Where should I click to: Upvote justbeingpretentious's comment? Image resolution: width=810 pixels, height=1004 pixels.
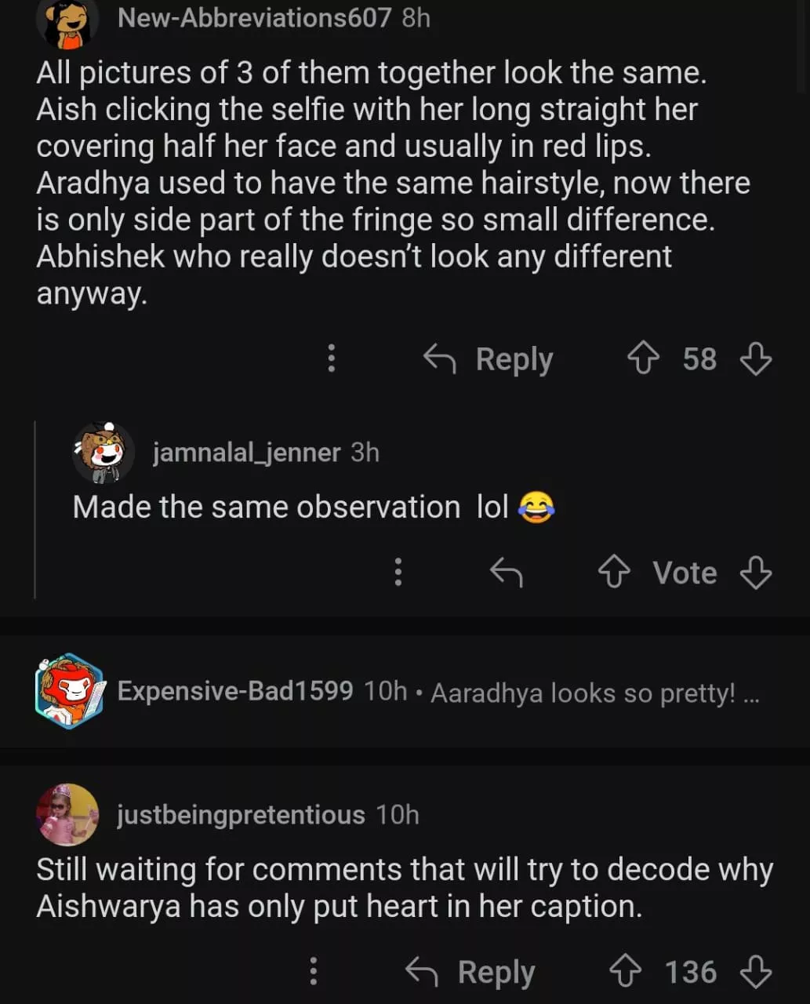click(x=625, y=973)
